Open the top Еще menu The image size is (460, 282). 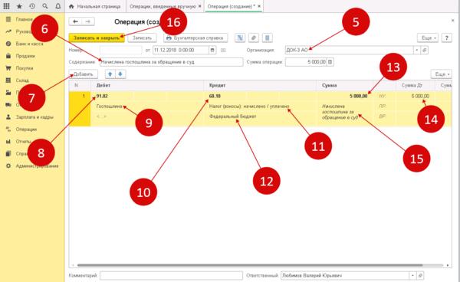428,38
